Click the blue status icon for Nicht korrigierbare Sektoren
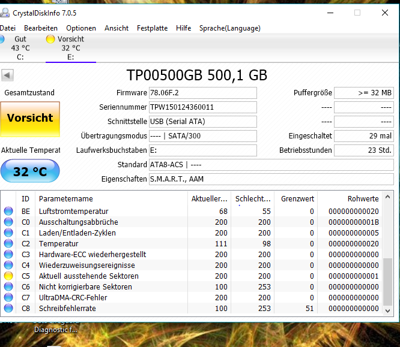The image size is (400, 347). point(8,286)
